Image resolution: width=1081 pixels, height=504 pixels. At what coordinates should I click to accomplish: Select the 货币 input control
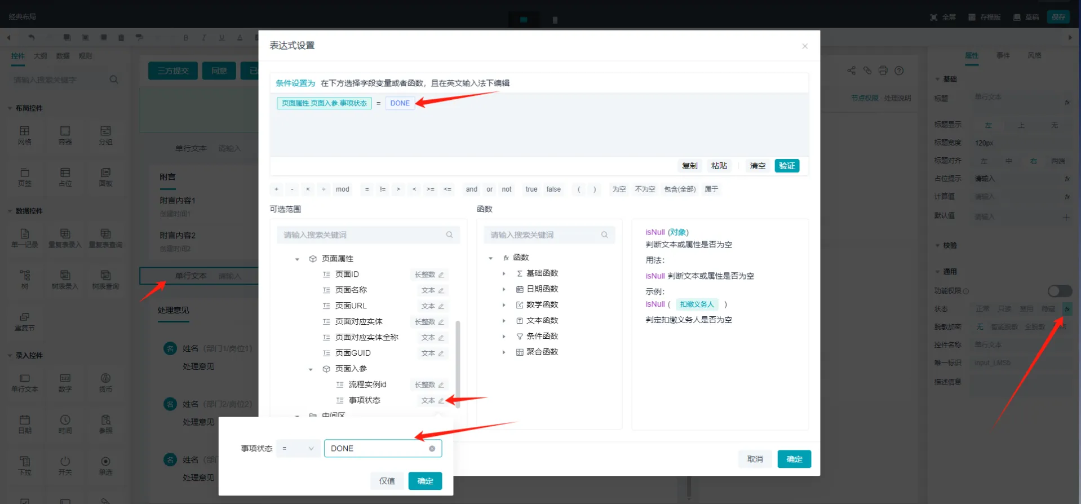click(x=105, y=383)
